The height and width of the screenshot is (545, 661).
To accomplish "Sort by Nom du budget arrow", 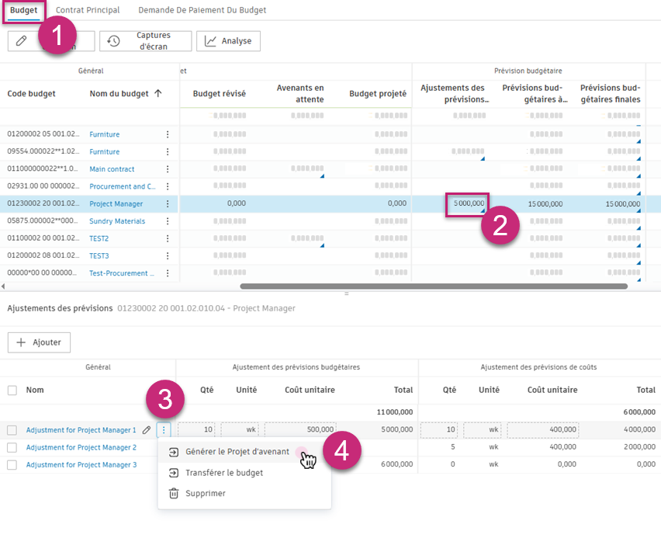I will (x=158, y=93).
